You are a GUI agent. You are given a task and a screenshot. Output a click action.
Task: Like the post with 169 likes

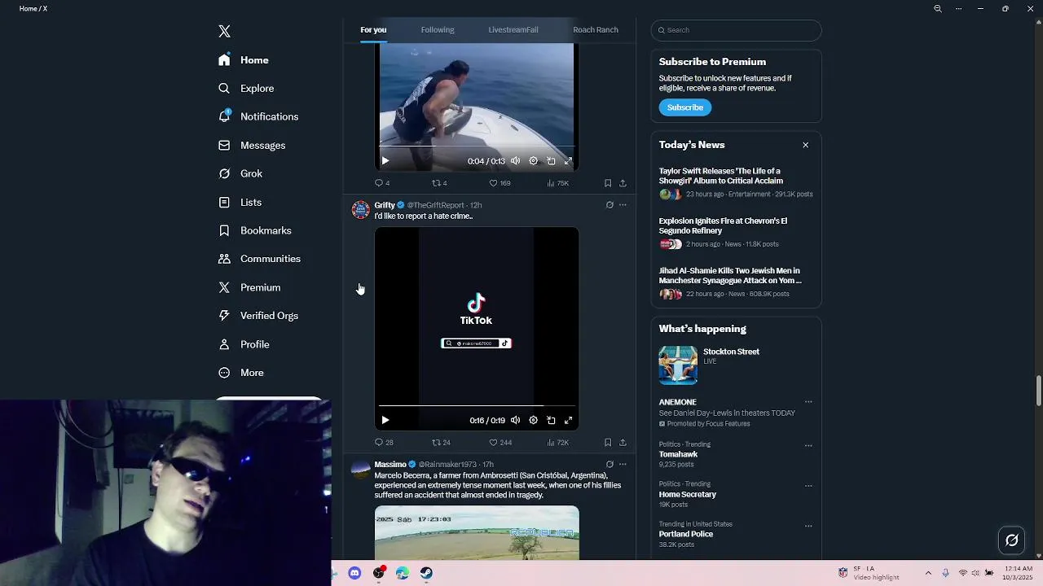coord(499,183)
